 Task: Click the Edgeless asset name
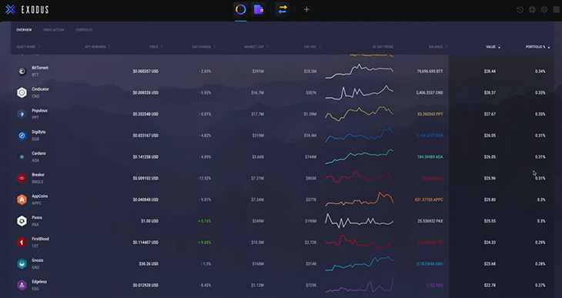(x=39, y=282)
